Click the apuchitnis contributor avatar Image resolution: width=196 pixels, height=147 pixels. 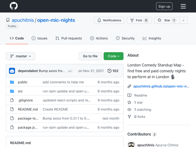click(x=131, y=144)
